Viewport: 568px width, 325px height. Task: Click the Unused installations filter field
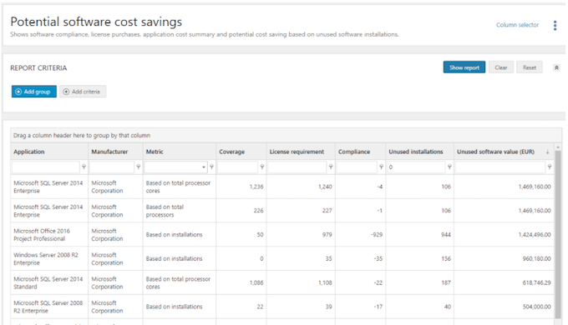(x=416, y=167)
